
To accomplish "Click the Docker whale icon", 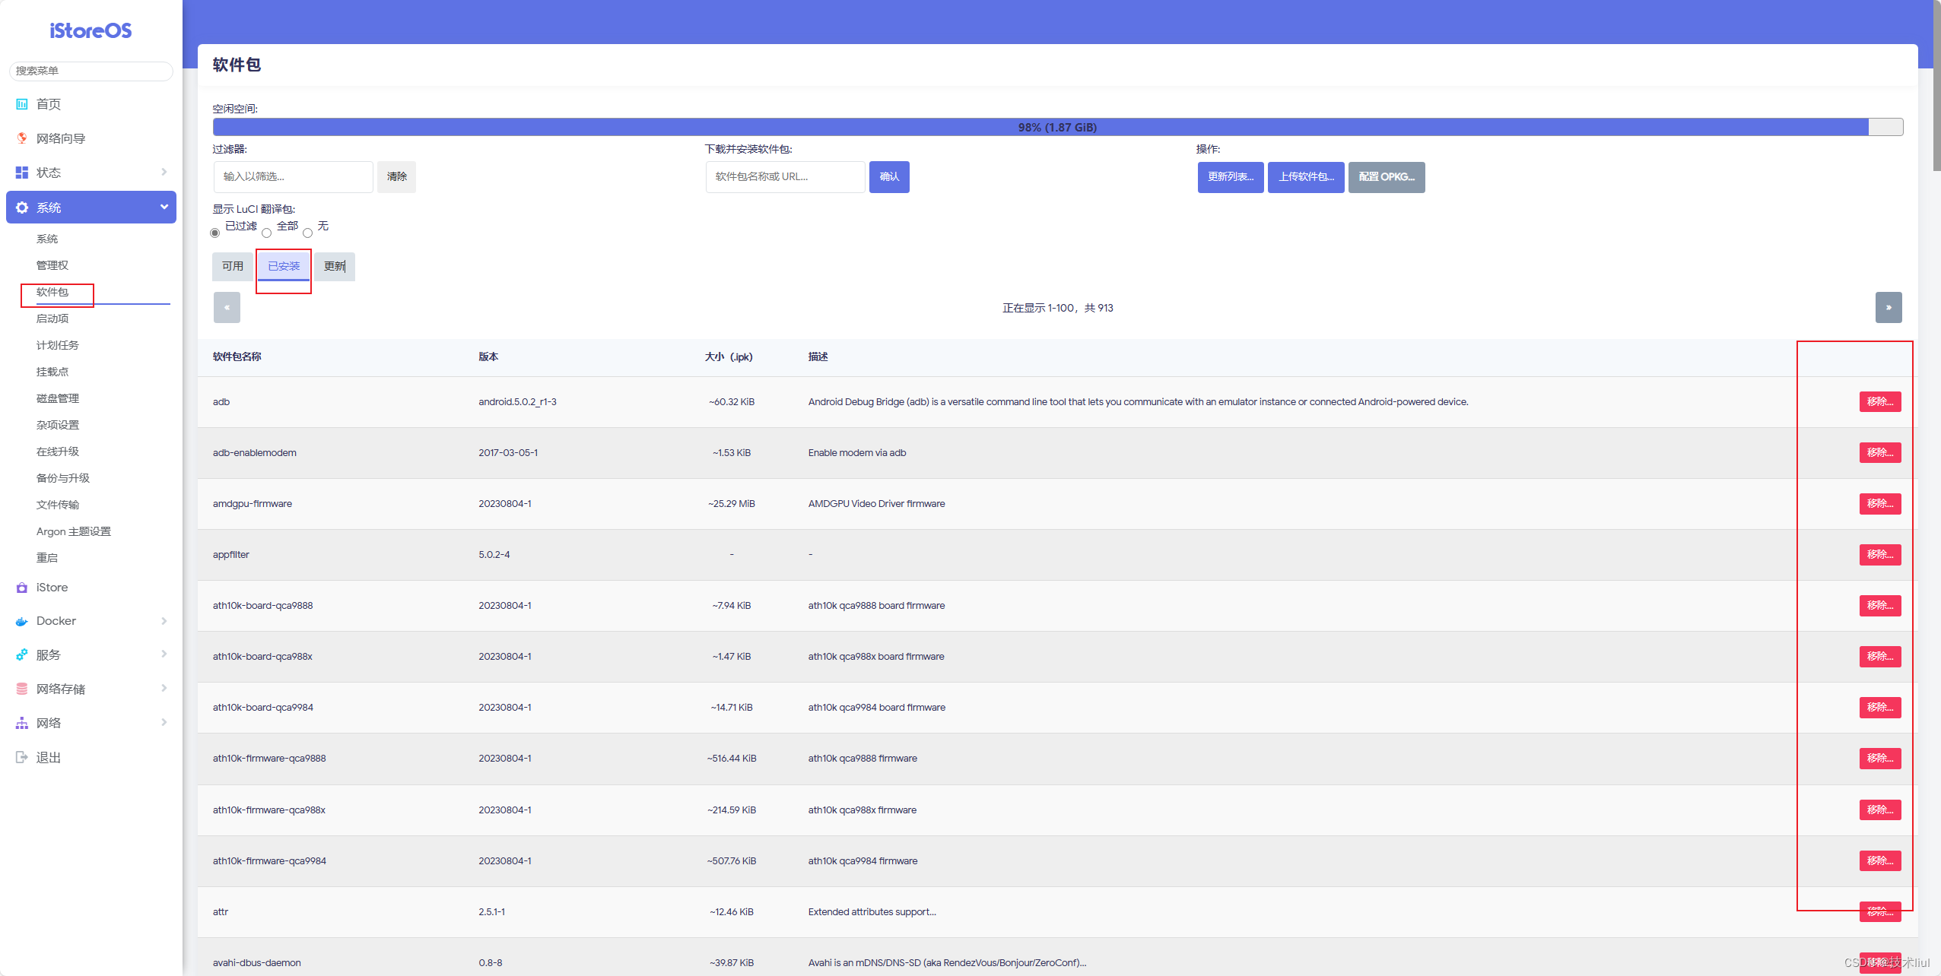I will click(x=22, y=621).
